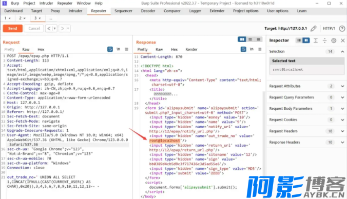The height and width of the screenshot is (199, 347).
Task: Switch to the Proxy tab
Action: 55,11
